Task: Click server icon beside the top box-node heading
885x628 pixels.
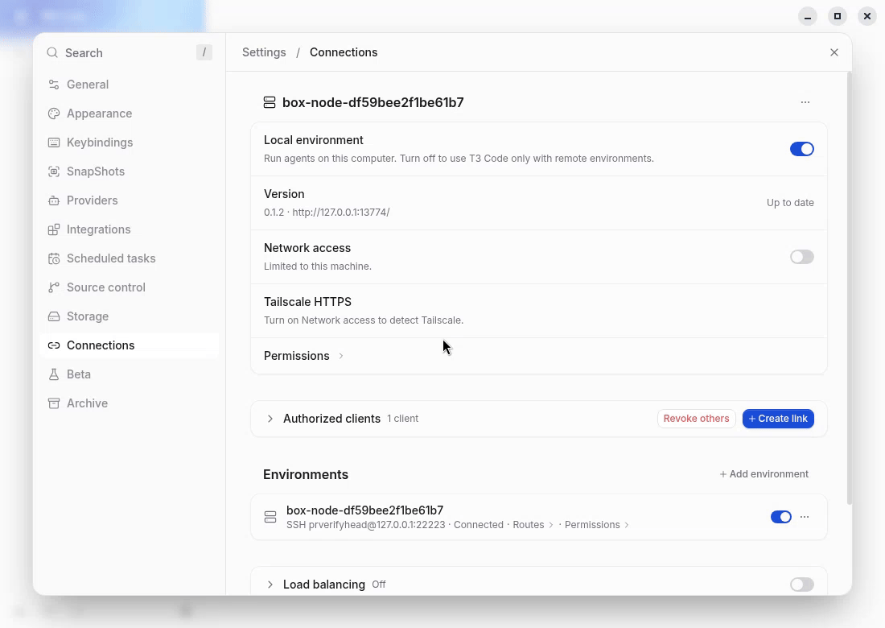Action: [270, 102]
